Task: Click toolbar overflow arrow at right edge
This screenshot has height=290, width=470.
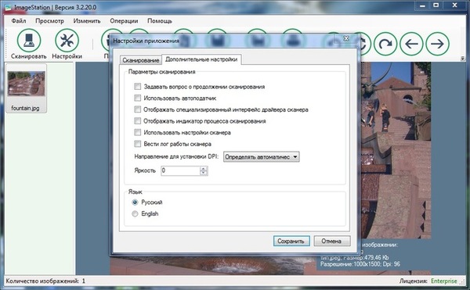Action: pos(462,59)
